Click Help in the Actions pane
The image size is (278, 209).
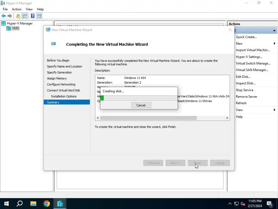point(239,117)
